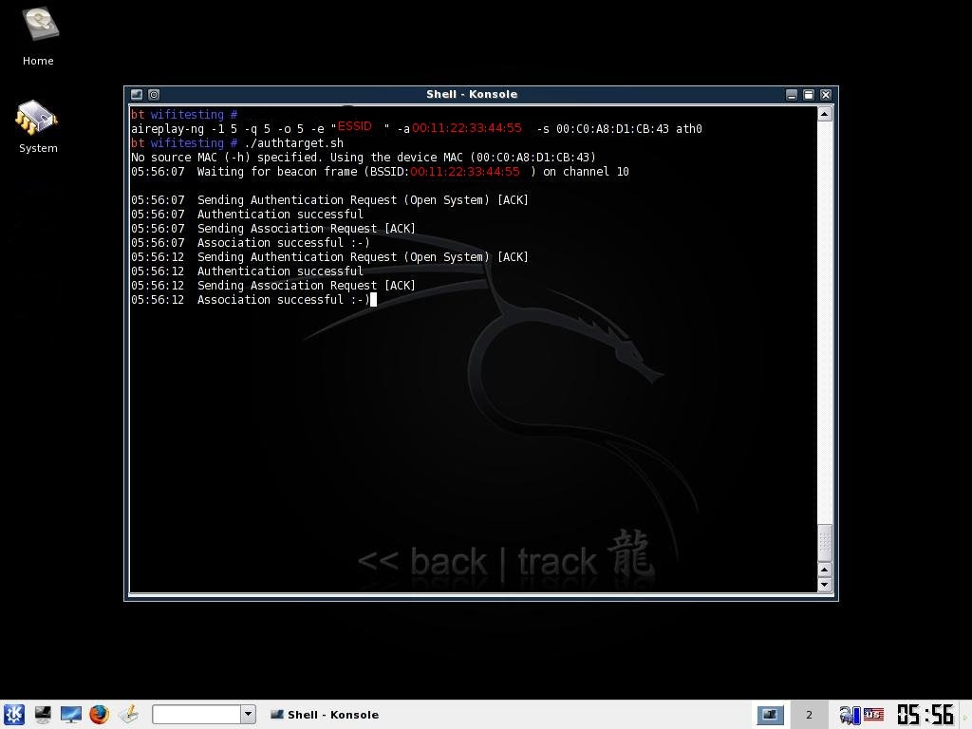Click the Show Desktop monitor icon
972x729 pixels.
click(x=71, y=714)
